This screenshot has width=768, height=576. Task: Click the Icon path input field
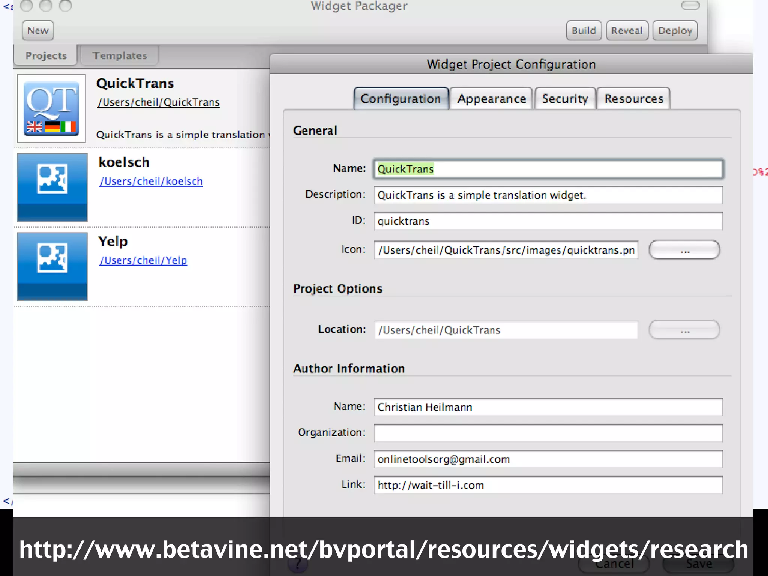tap(506, 250)
